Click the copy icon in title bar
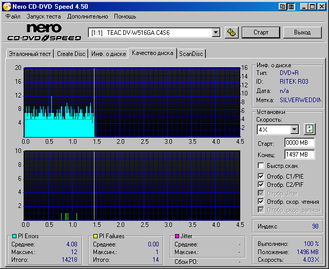The image size is (329, 269). (x=282, y=7)
